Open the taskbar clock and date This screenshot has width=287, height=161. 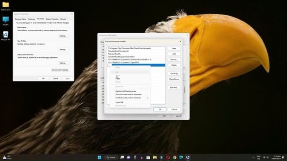(276, 157)
